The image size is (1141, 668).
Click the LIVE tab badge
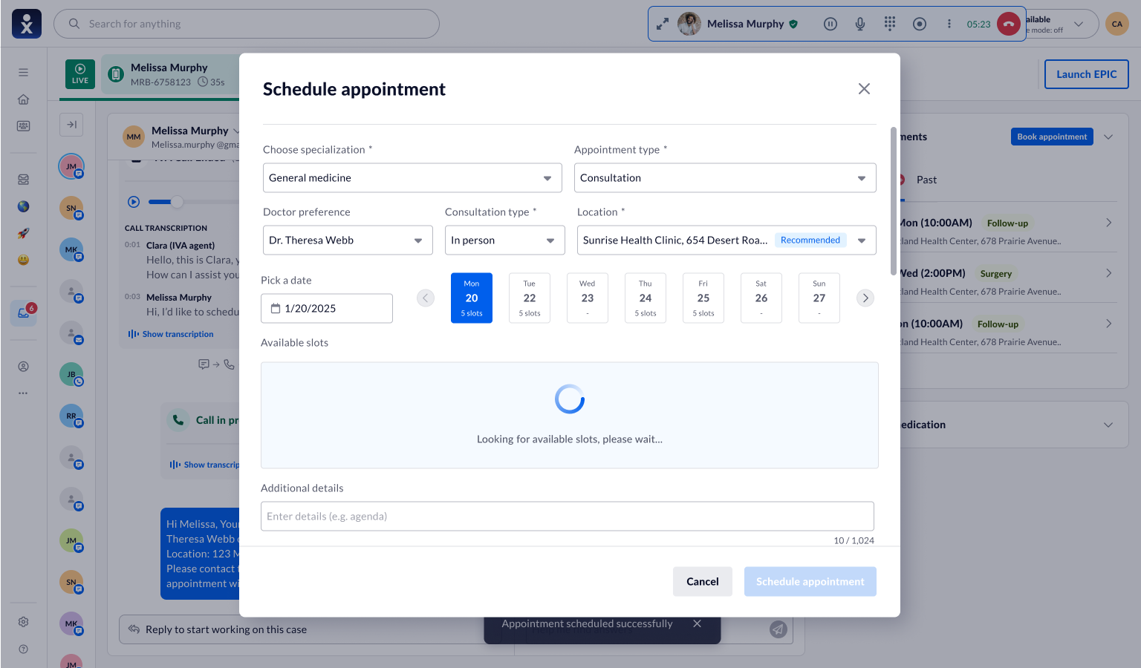pos(80,74)
